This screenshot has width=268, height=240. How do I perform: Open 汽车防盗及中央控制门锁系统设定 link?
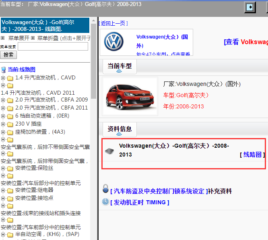pyautogui.click(x=159, y=191)
